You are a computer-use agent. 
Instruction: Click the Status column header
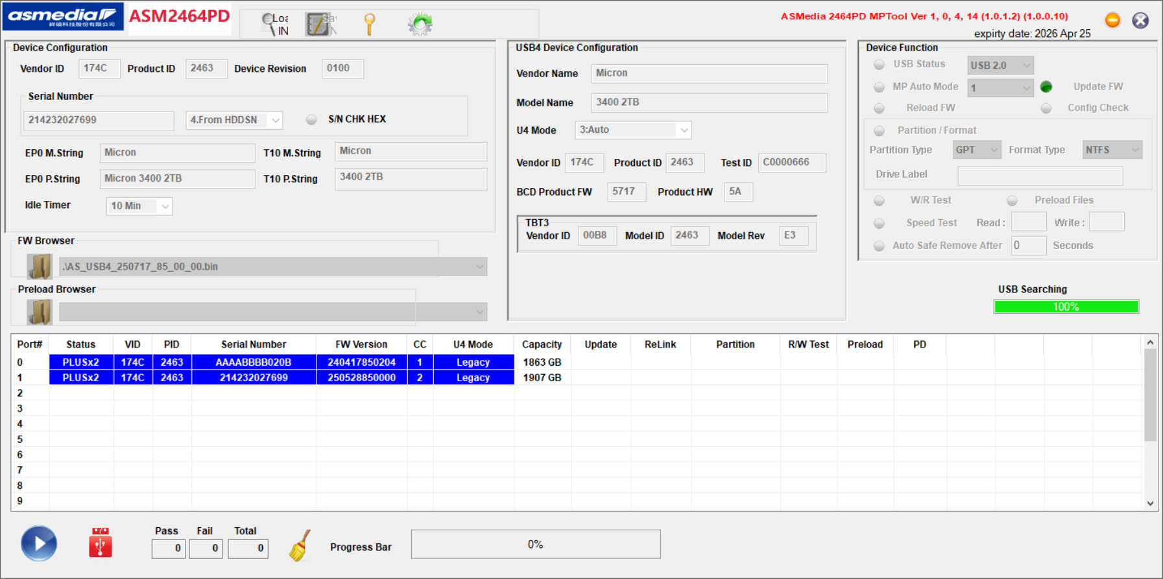coord(81,344)
